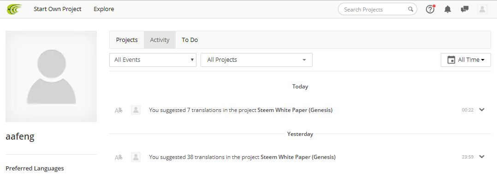The height and width of the screenshot is (176, 497).
Task: Open the All Time date filter
Action: tap(466, 60)
